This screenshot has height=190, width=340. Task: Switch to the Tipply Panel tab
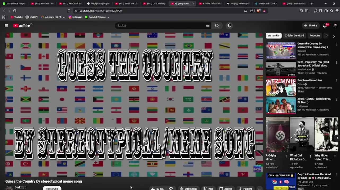click(x=238, y=4)
